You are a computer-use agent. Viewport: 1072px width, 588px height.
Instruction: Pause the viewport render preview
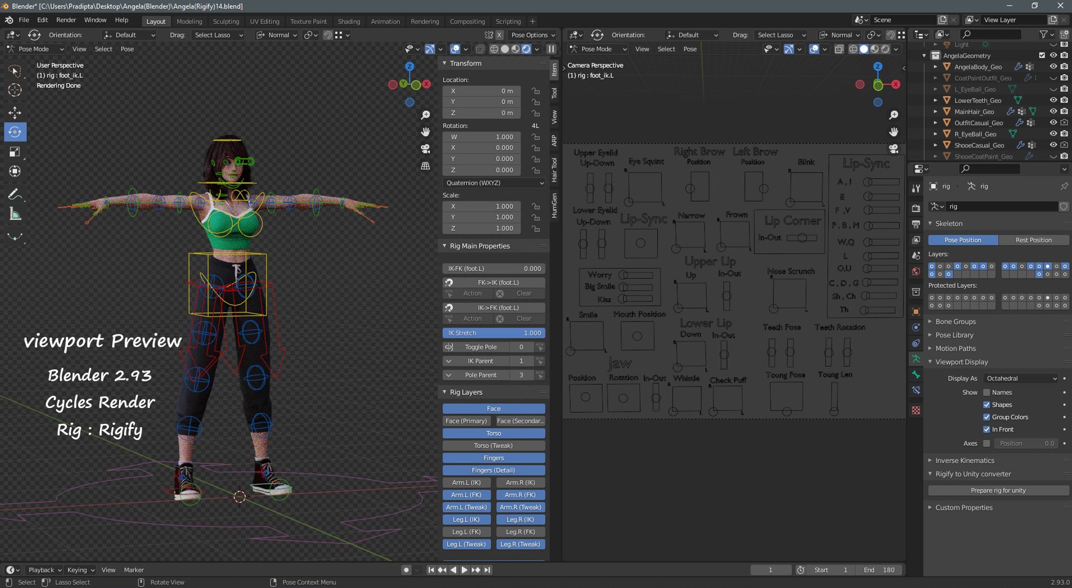click(x=551, y=49)
